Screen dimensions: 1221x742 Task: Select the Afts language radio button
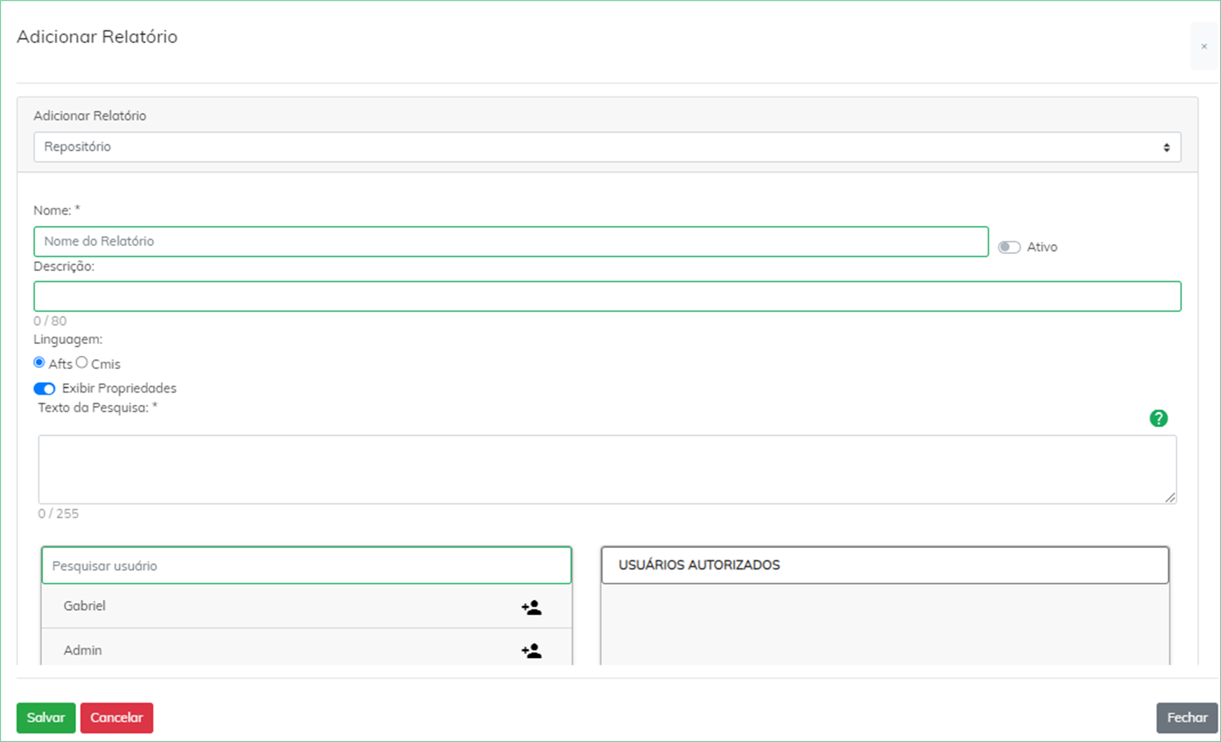[x=39, y=362]
